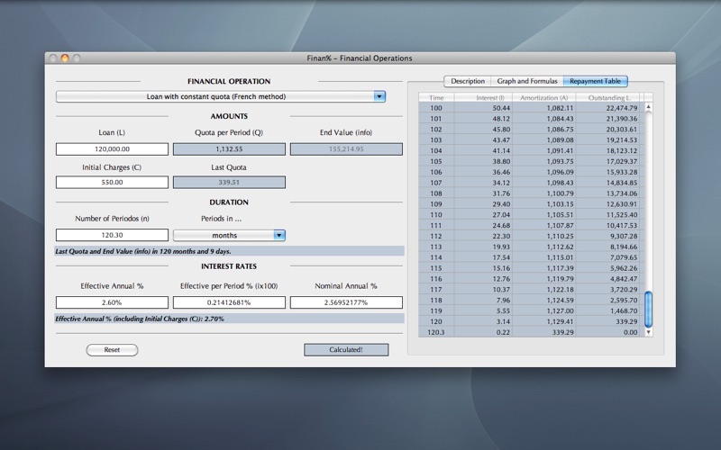Select table row with time 113
721x450 pixels.
click(531, 247)
